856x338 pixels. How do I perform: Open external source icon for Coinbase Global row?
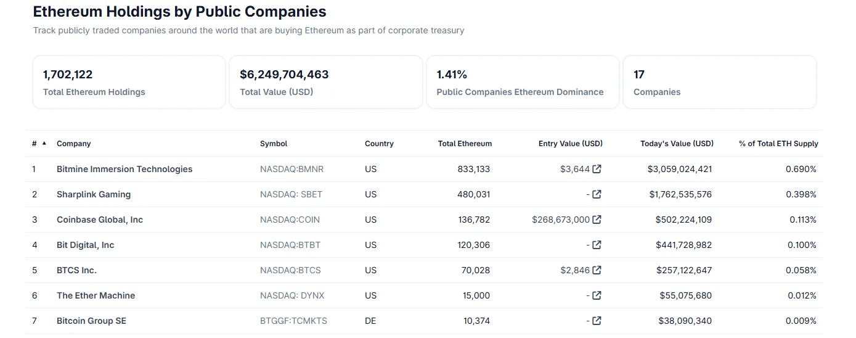pos(597,220)
